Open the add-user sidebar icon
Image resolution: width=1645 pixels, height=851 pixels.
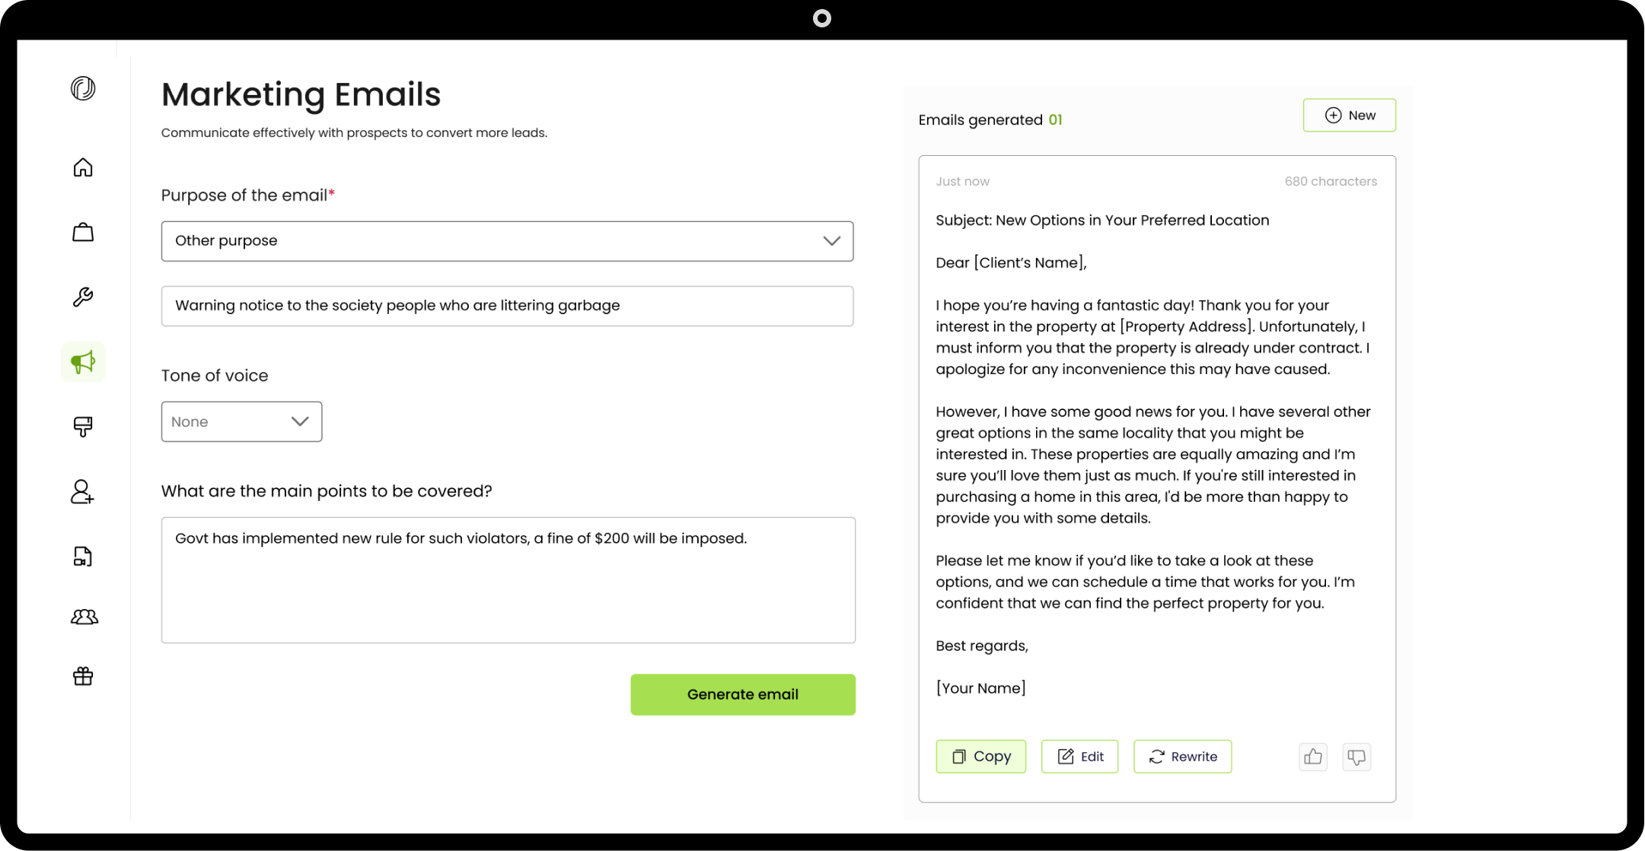(82, 492)
